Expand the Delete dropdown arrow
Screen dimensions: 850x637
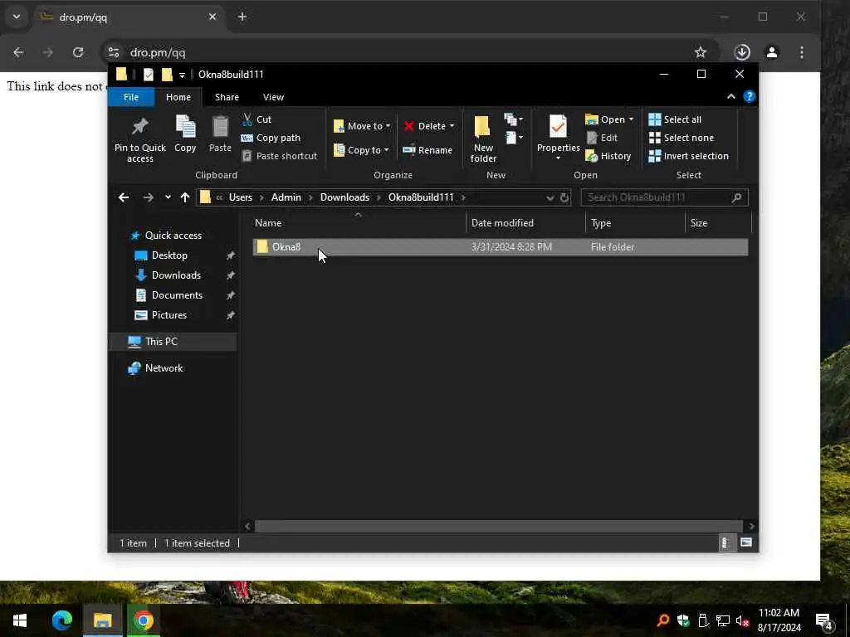coord(452,126)
